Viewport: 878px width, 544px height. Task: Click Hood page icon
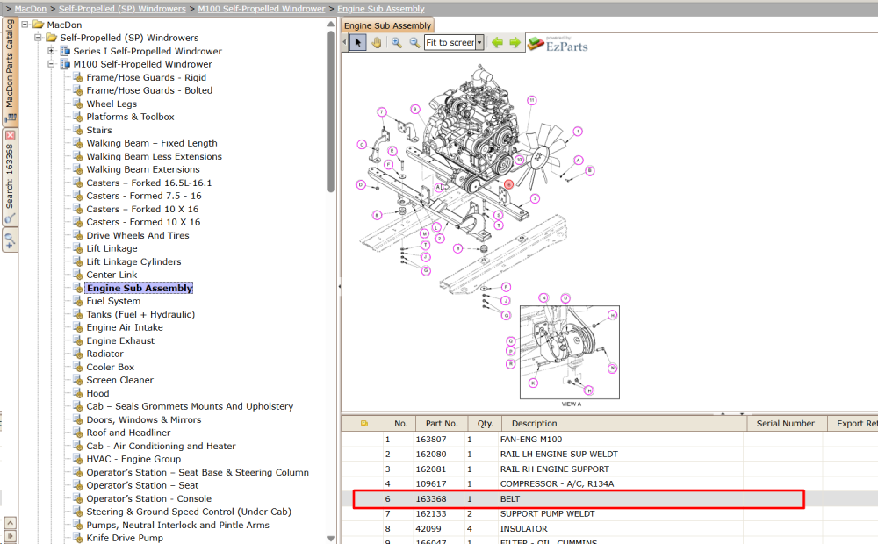point(78,393)
